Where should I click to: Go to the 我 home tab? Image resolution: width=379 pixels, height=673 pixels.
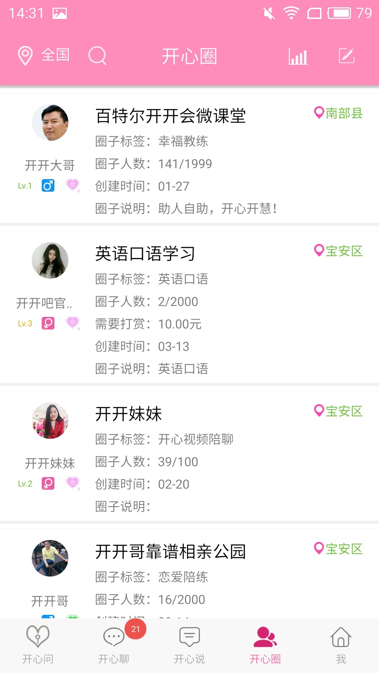click(341, 645)
